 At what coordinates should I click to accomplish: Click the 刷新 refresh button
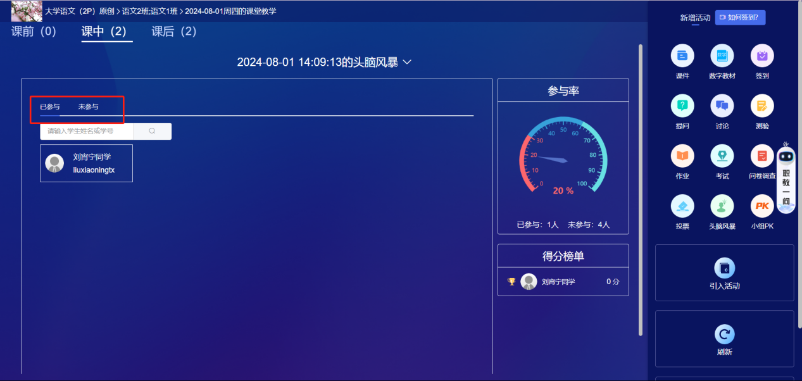pyautogui.click(x=724, y=339)
